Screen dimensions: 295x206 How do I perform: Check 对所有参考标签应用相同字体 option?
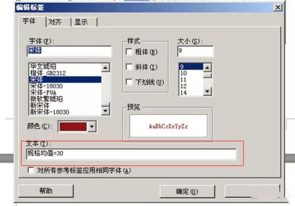pos(31,170)
